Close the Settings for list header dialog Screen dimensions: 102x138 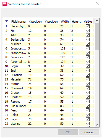98,4
